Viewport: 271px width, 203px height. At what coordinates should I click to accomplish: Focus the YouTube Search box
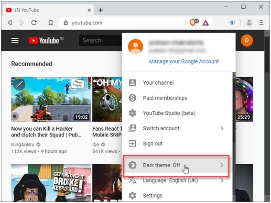click(100, 40)
